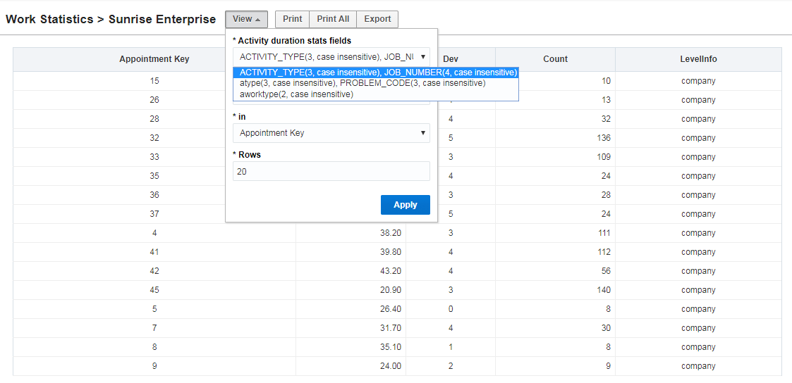The width and height of the screenshot is (792, 383).
Task: Click the Print button
Action: click(292, 19)
